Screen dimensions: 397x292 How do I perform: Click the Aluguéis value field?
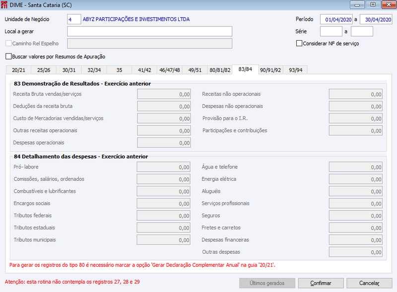[x=356, y=191]
